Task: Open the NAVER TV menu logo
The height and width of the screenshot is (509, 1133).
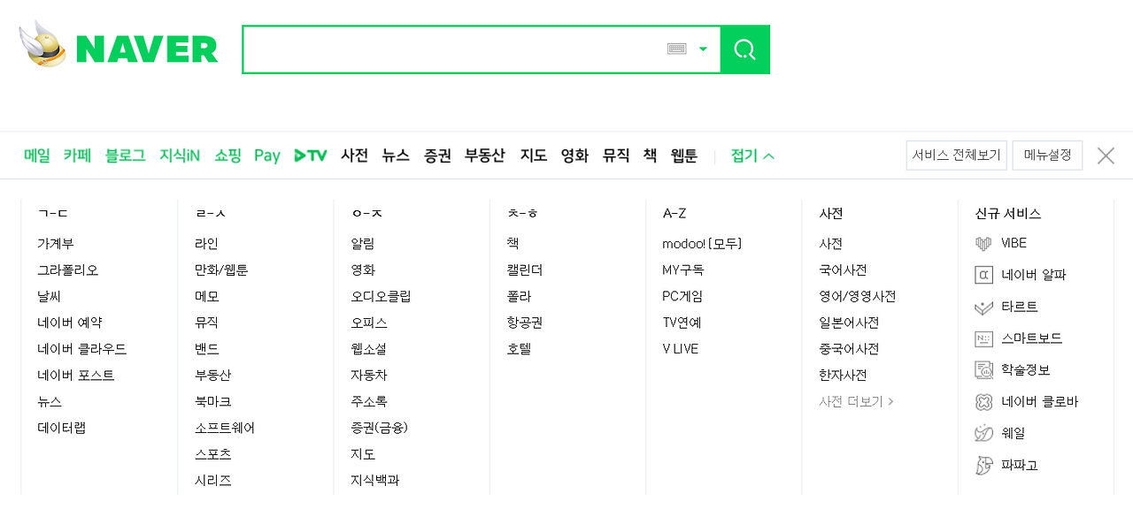Action: 311,156
